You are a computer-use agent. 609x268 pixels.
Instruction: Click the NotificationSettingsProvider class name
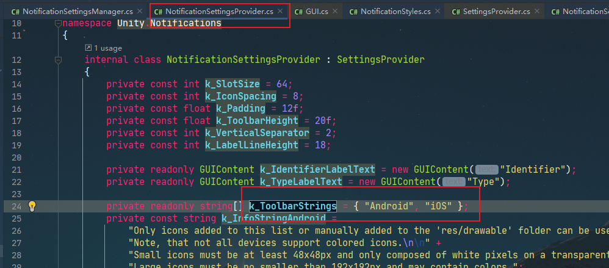coord(243,59)
